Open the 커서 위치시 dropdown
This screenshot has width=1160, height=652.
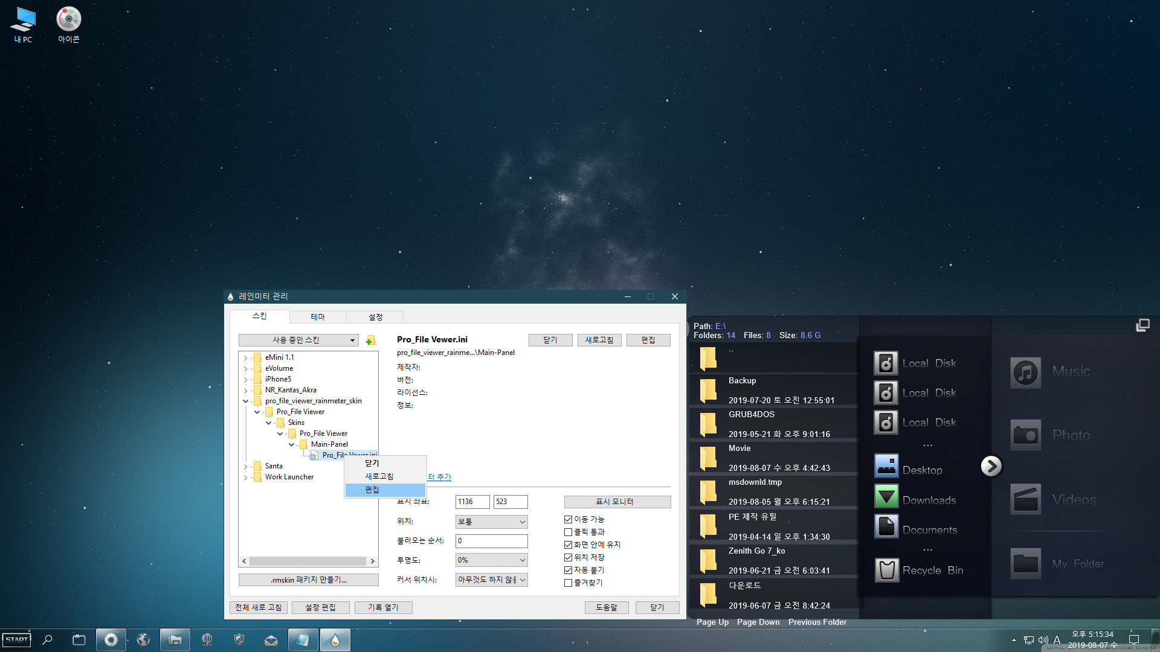pos(491,580)
